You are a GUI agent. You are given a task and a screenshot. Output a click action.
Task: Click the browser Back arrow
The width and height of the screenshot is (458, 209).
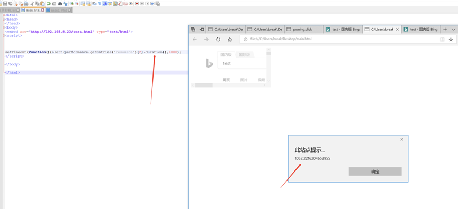tap(195, 39)
